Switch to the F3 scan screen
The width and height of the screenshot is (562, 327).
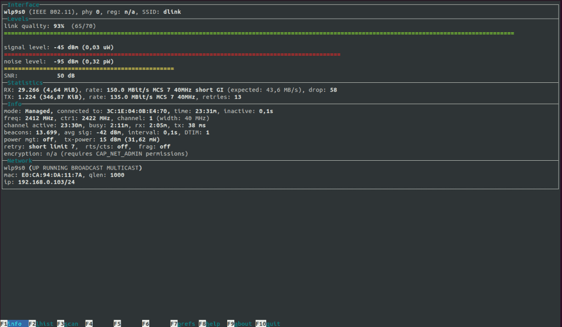click(68, 324)
